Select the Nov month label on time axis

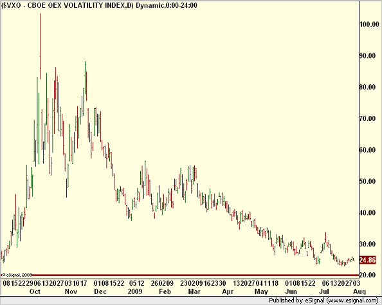point(71,291)
